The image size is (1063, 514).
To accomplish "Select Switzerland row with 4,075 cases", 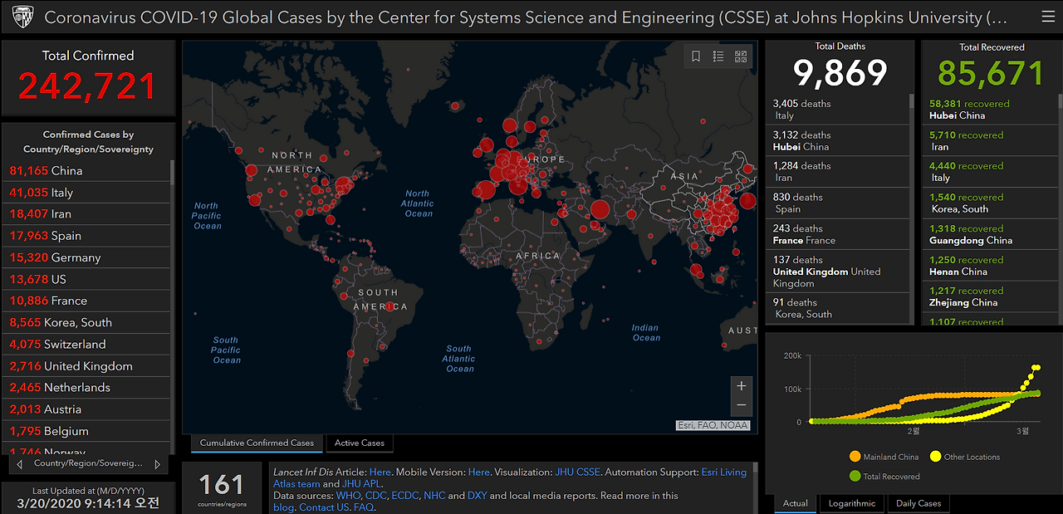I will tap(86, 344).
